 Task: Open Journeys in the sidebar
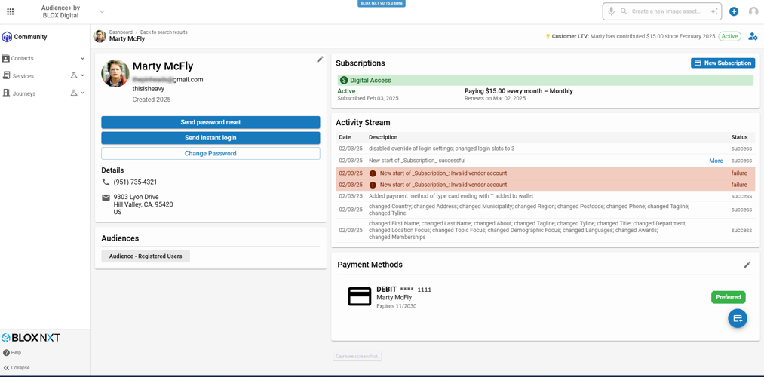tap(23, 93)
